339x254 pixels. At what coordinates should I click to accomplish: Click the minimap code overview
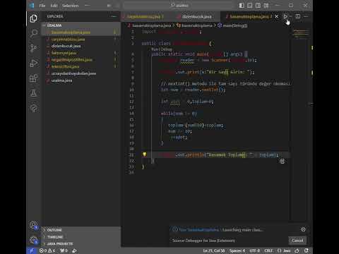[301, 34]
